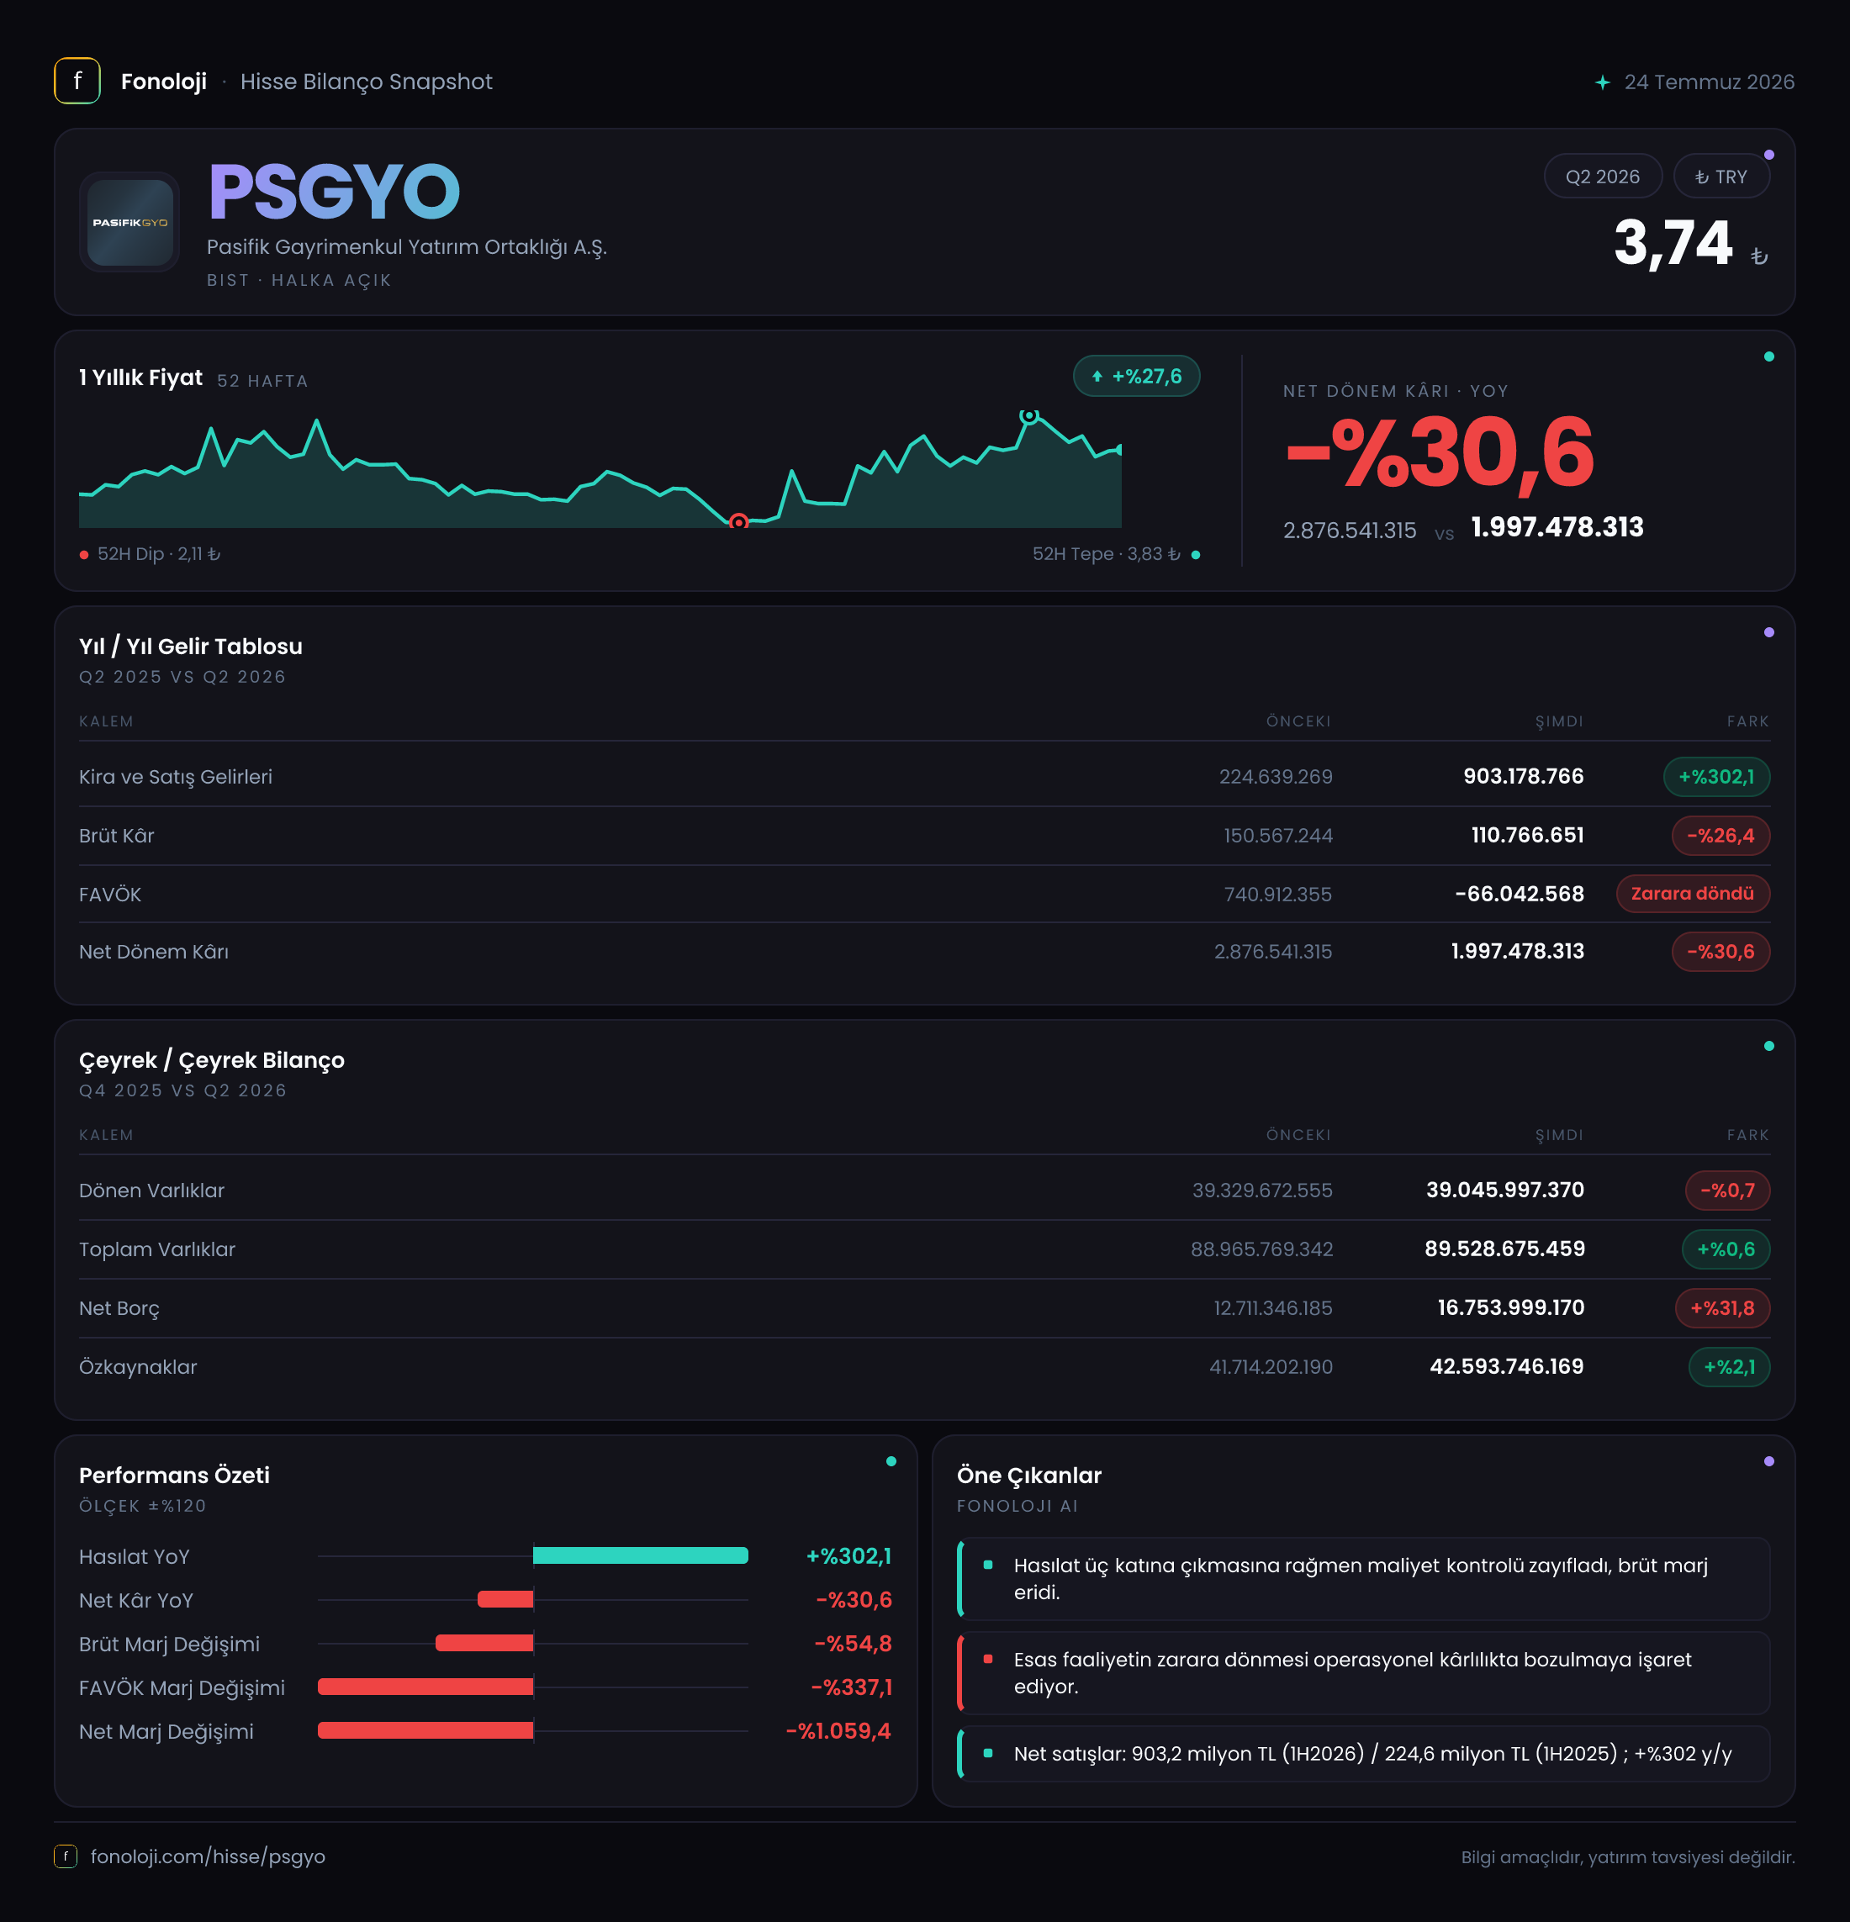The image size is (1850, 1922).
Task: Click the +%31,8 badge for Net Borç
Action: pos(1721,1308)
